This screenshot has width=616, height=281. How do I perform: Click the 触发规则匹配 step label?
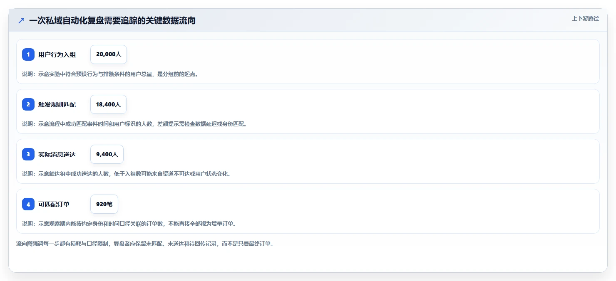point(57,104)
